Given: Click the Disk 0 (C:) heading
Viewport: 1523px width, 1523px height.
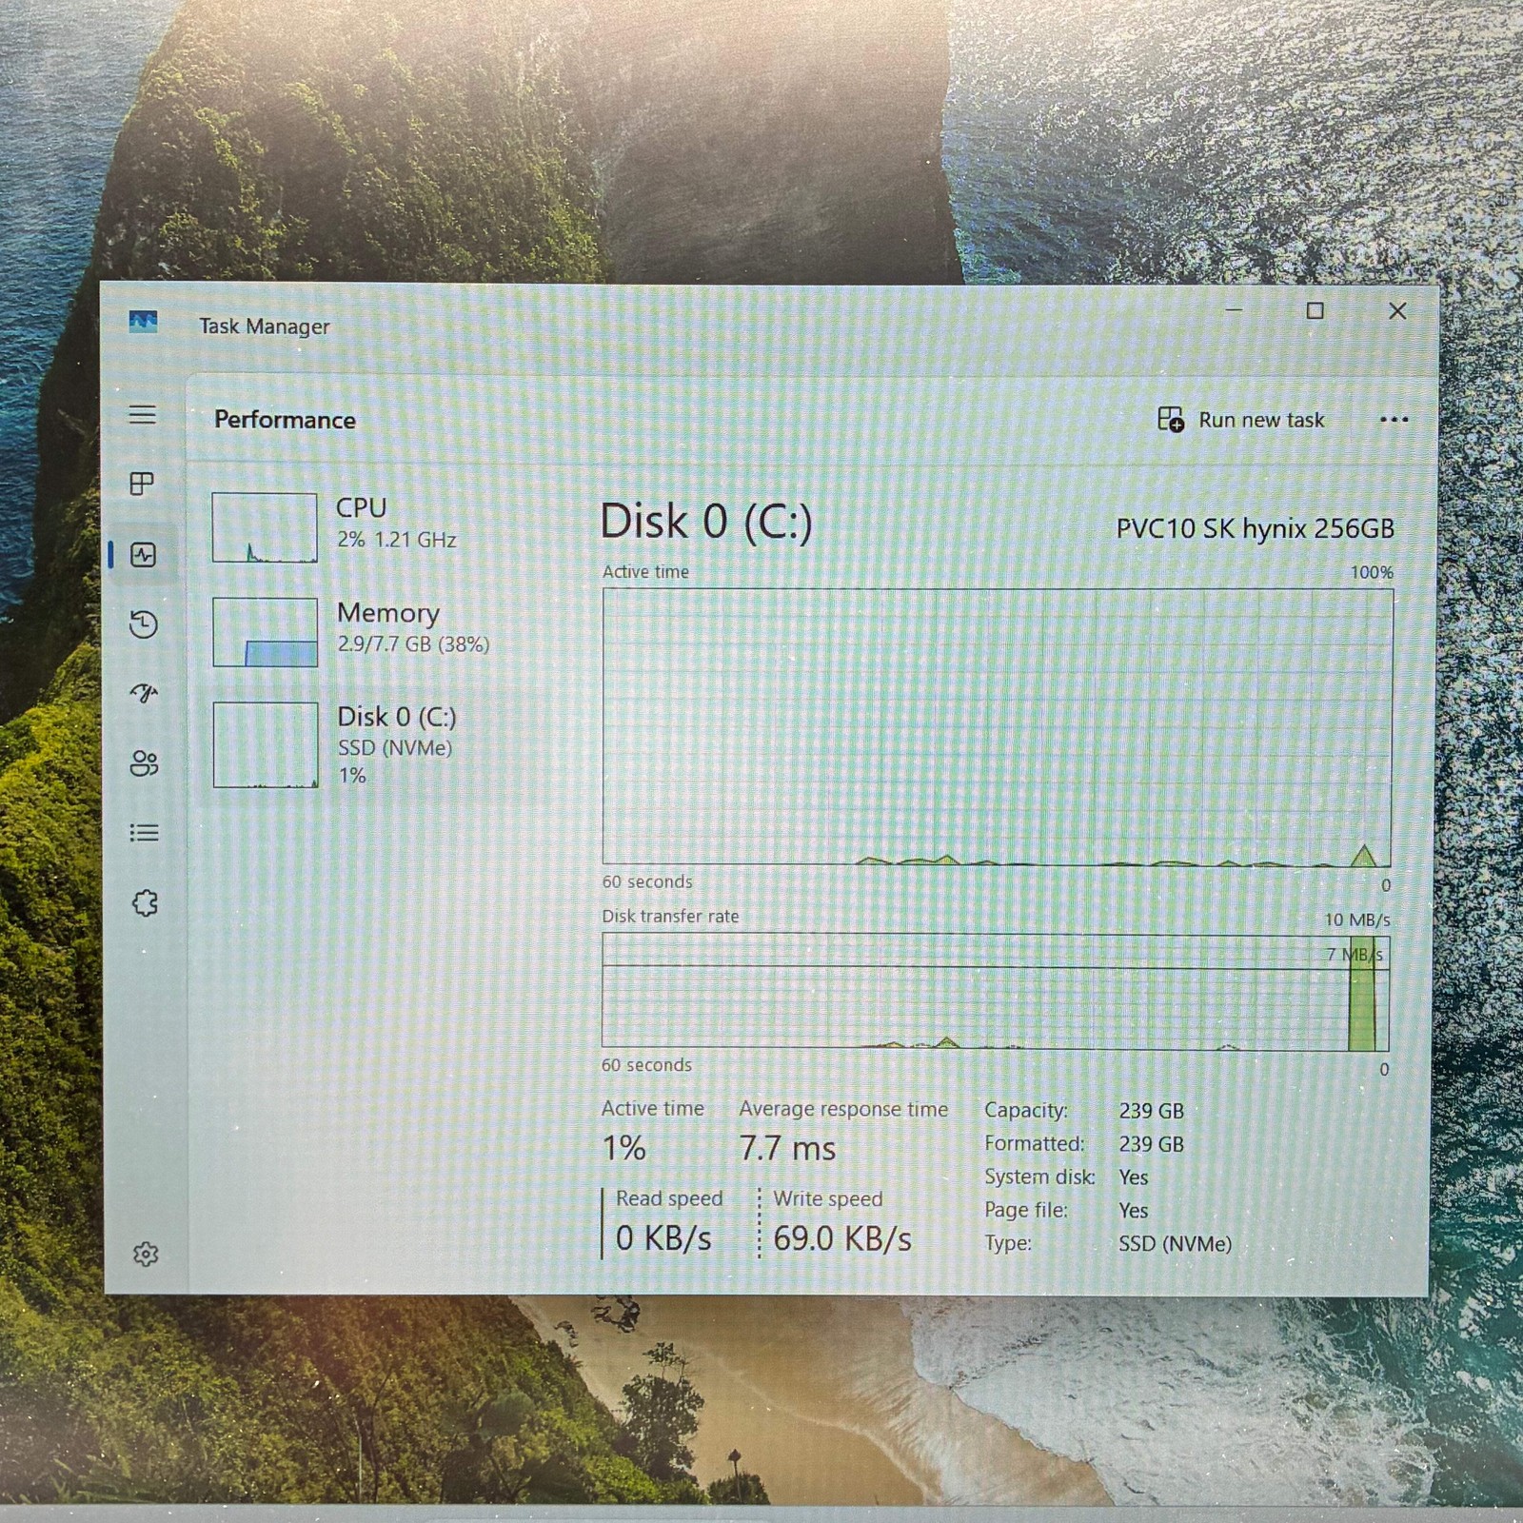Looking at the screenshot, I should pyautogui.click(x=706, y=522).
